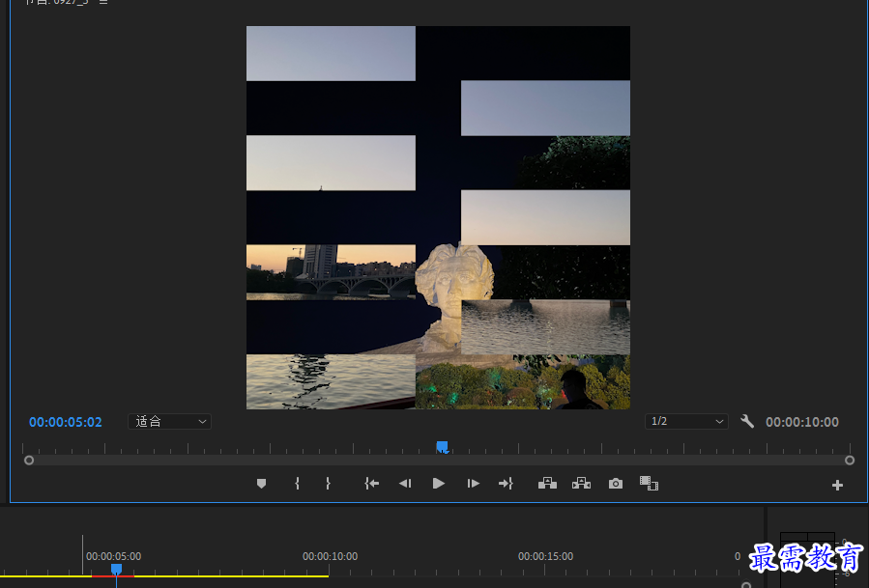The width and height of the screenshot is (869, 588).
Task: Go to In point button
Action: tap(372, 484)
